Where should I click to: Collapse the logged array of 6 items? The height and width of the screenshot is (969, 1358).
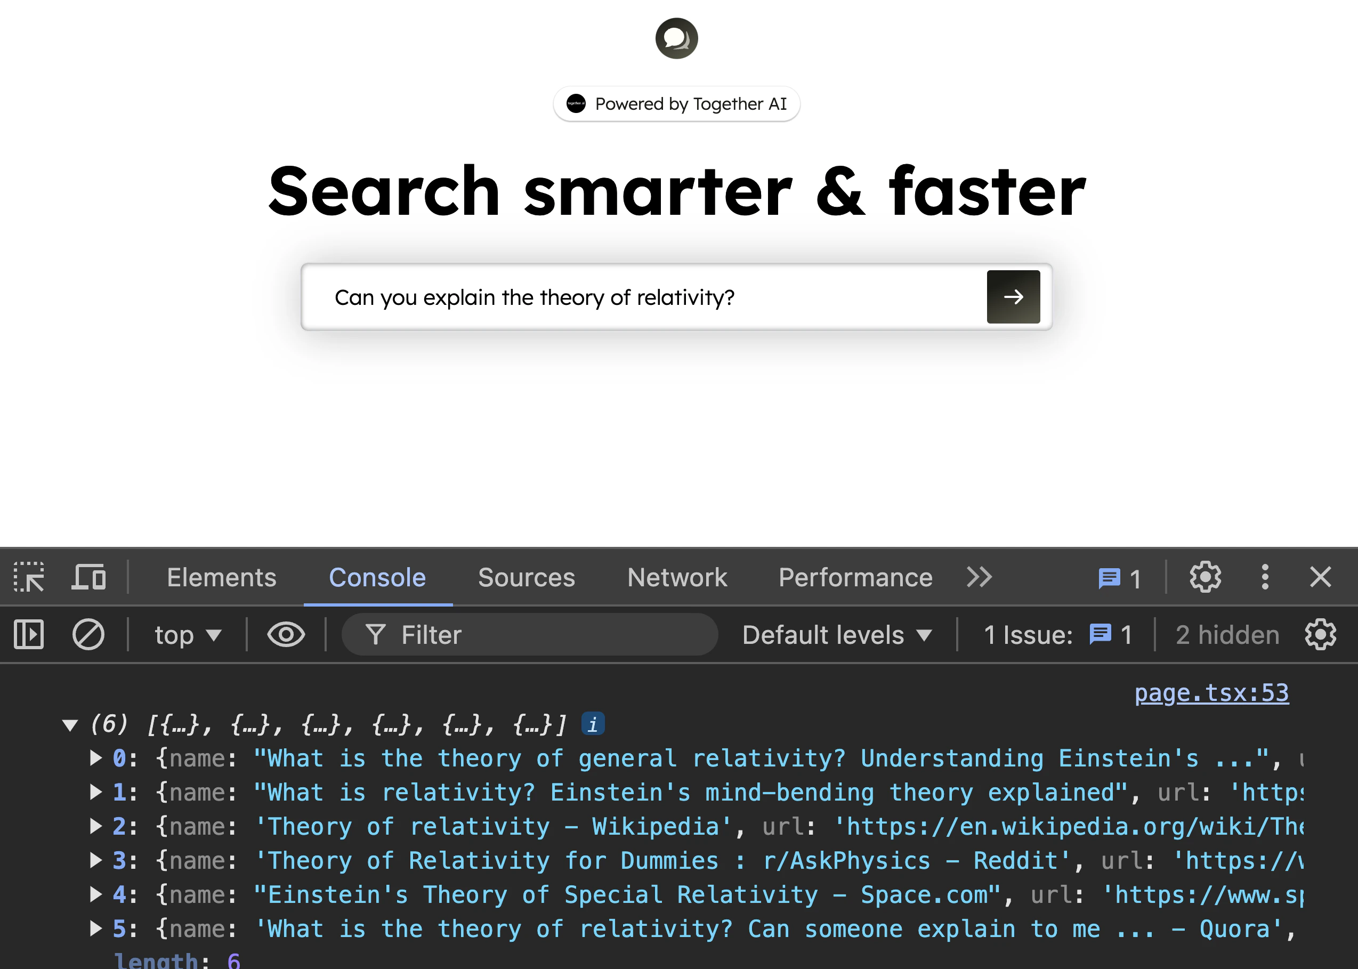coord(70,725)
